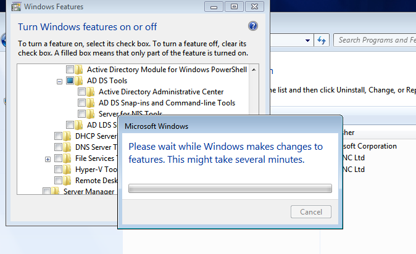The image size is (416, 254).
Task: Click the progress bar in the Microsoft Windows dialog
Action: pyautogui.click(x=230, y=189)
